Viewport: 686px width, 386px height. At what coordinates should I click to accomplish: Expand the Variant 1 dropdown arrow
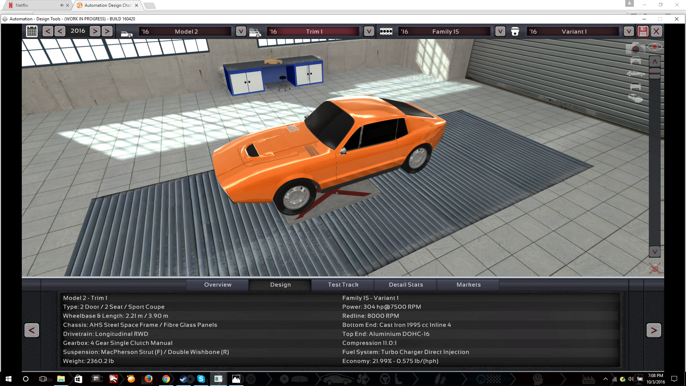pyautogui.click(x=629, y=31)
